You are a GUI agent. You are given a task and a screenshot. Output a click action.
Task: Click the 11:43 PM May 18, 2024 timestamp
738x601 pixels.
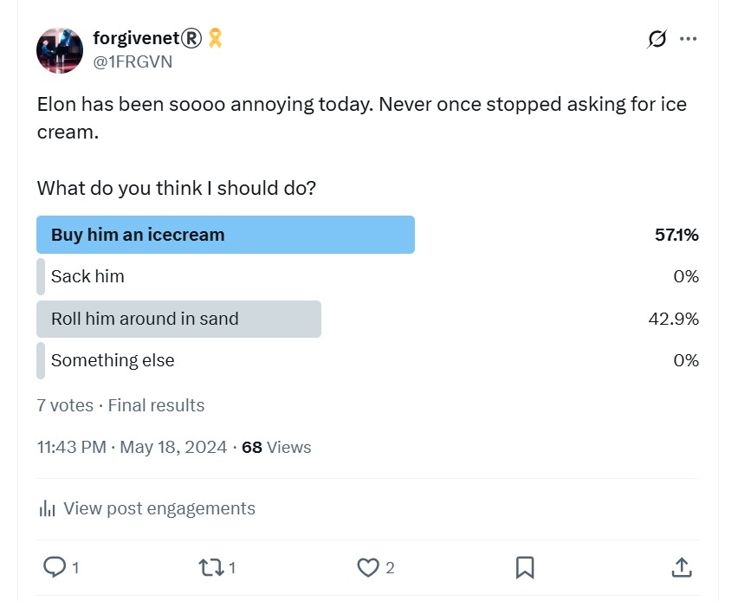(x=133, y=447)
